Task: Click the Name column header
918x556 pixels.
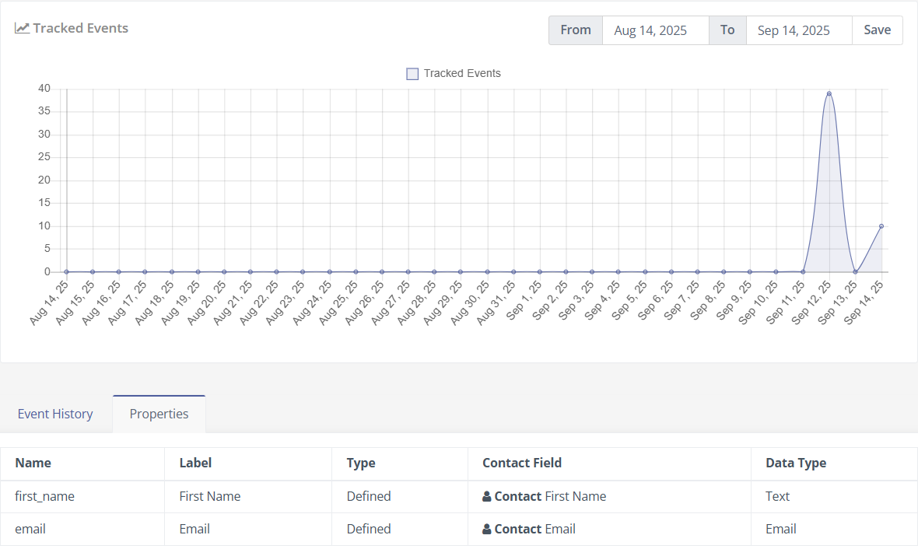Action: click(x=33, y=463)
